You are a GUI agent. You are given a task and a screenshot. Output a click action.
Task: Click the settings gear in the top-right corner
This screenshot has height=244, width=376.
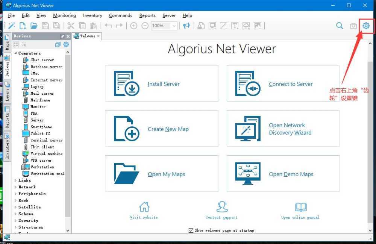pos(366,26)
